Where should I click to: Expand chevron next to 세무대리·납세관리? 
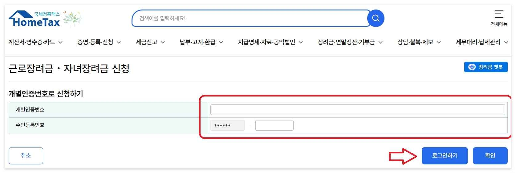[506, 42]
